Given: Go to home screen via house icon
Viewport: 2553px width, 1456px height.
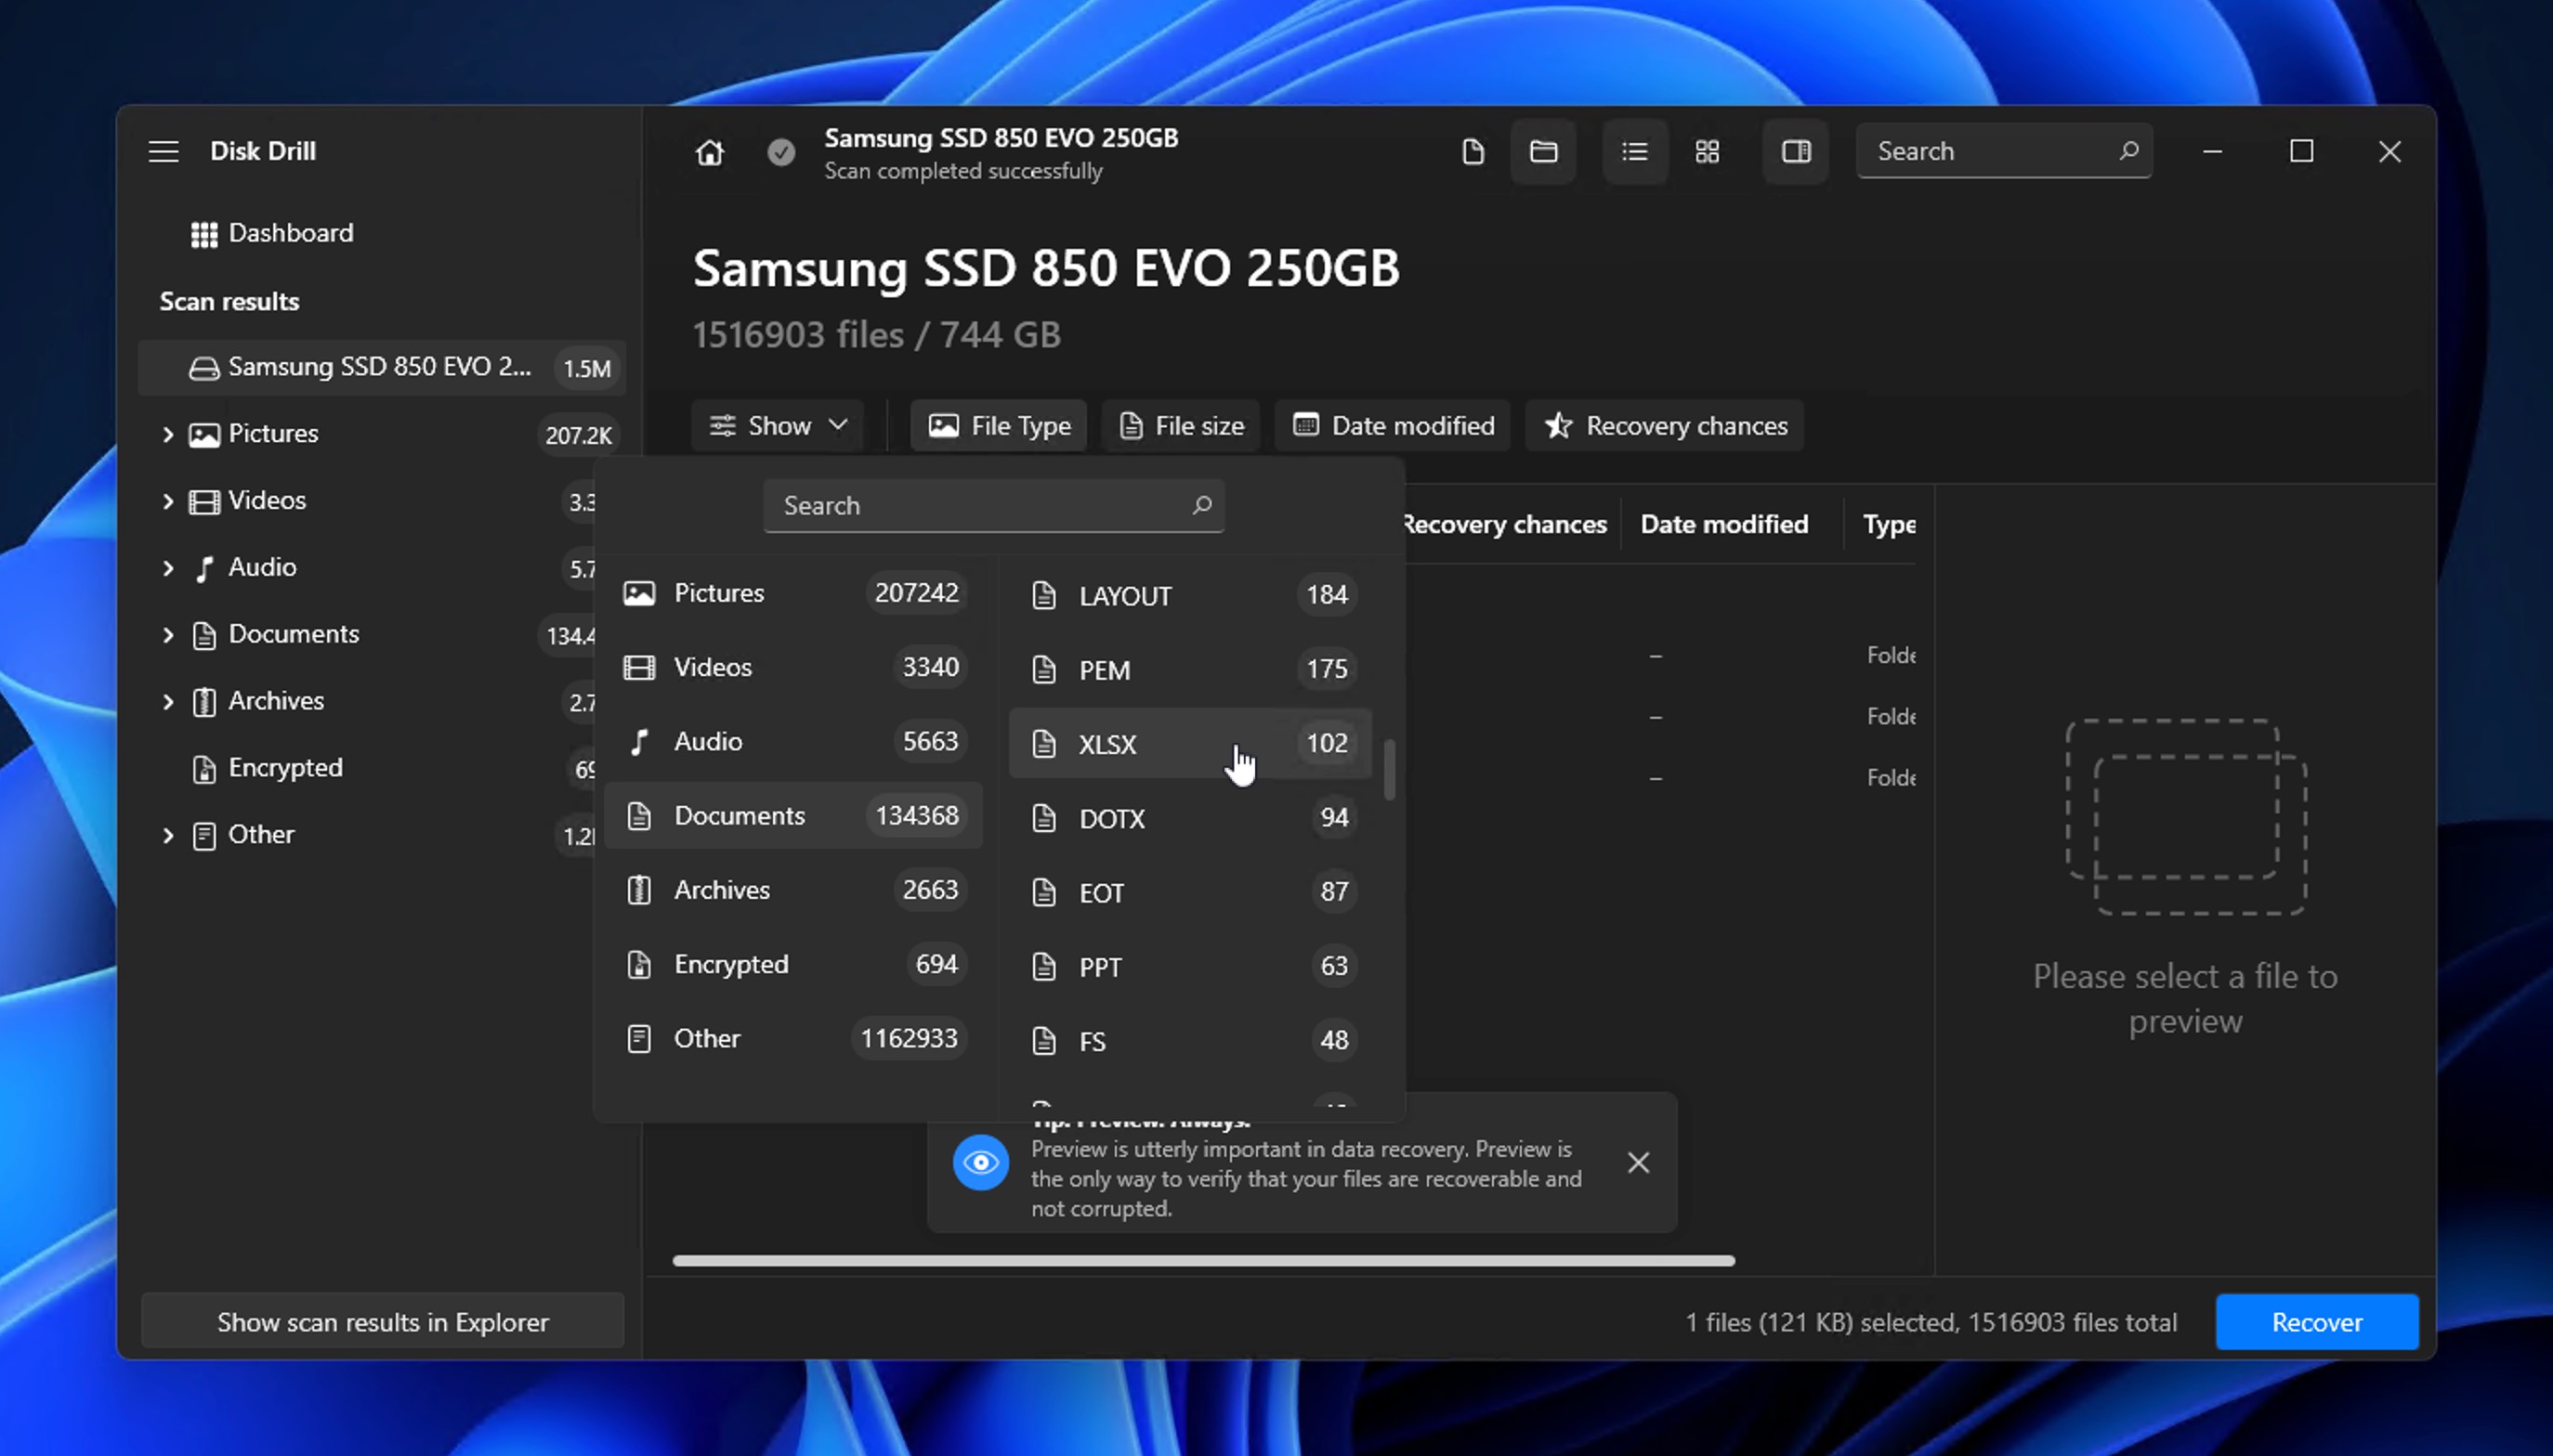Looking at the screenshot, I should click(709, 152).
